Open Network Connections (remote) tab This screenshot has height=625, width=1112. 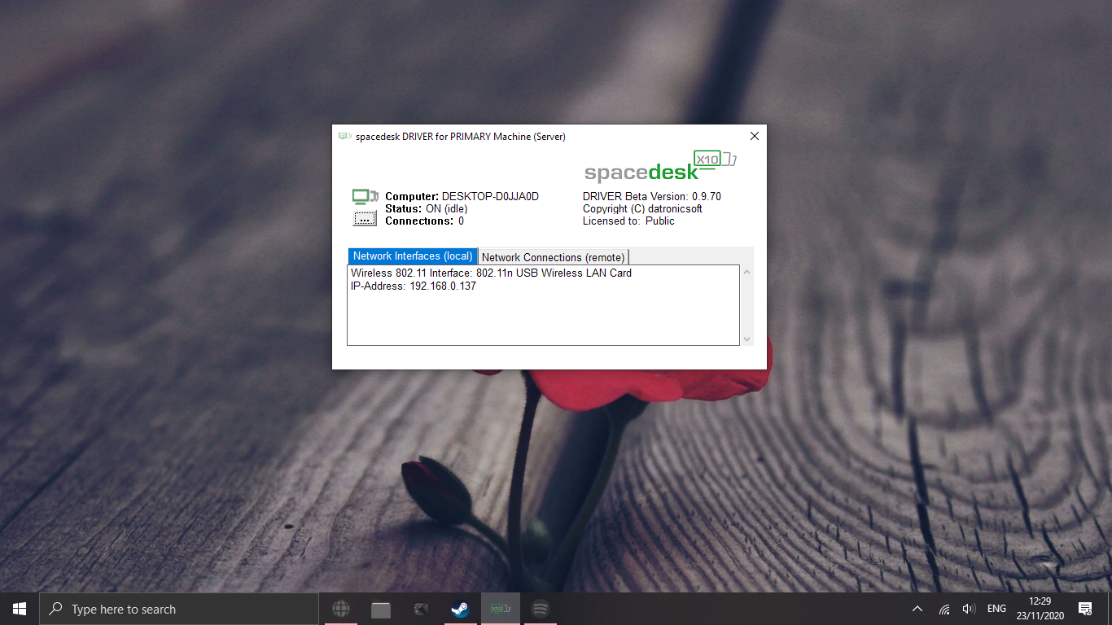(554, 257)
